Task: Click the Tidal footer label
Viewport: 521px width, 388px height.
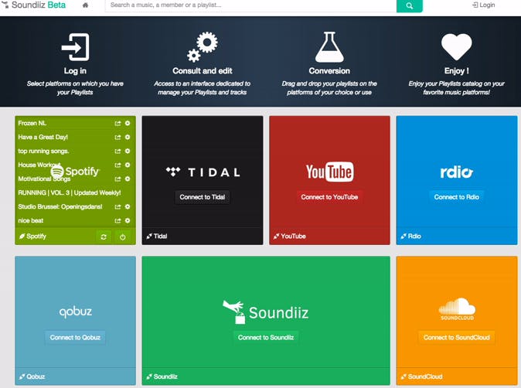Action: click(x=157, y=237)
